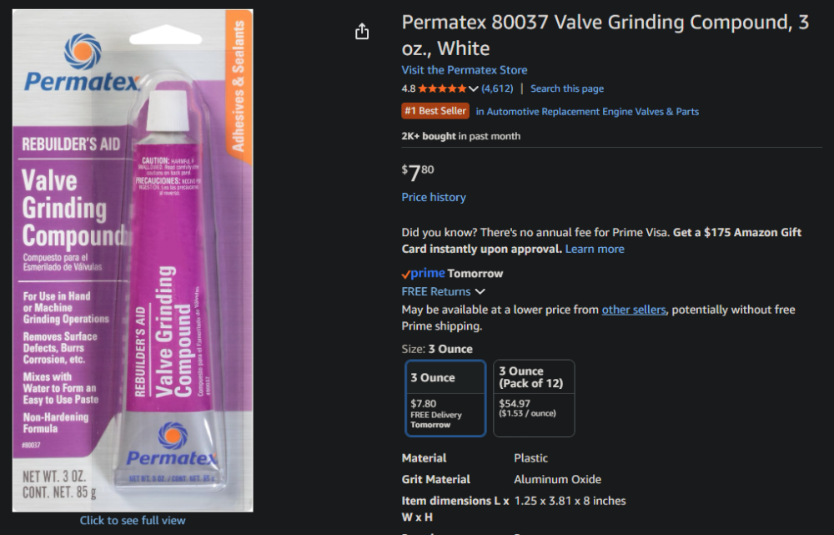The height and width of the screenshot is (535, 834).
Task: Click Learn more about Prime Visa
Action: [x=595, y=249]
